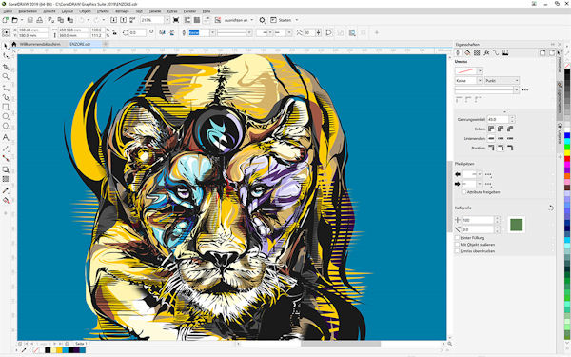Screen dimensions: 571x357
Task: Pick the red swatch in the color palette
Action: click(x=567, y=159)
